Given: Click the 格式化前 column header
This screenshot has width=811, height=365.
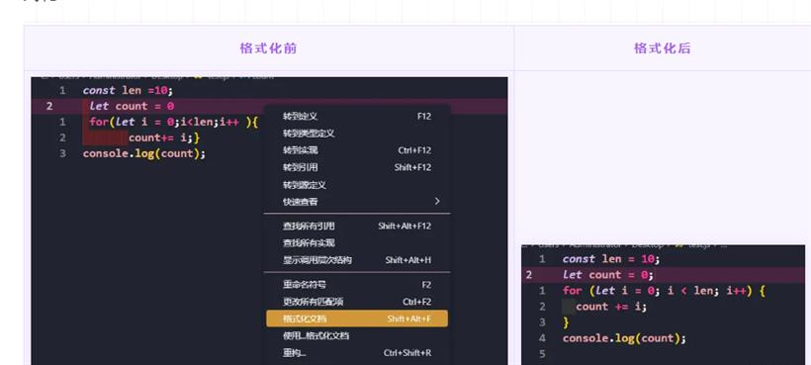Looking at the screenshot, I should (x=268, y=48).
